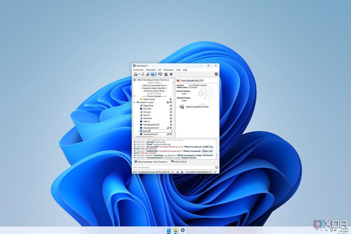Click the status icon beside GalaxyPride's name
351x234 pixels.
point(141,106)
